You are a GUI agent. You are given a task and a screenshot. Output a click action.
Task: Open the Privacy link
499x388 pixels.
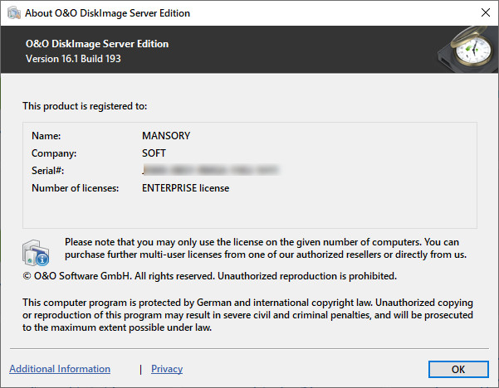pyautogui.click(x=167, y=369)
